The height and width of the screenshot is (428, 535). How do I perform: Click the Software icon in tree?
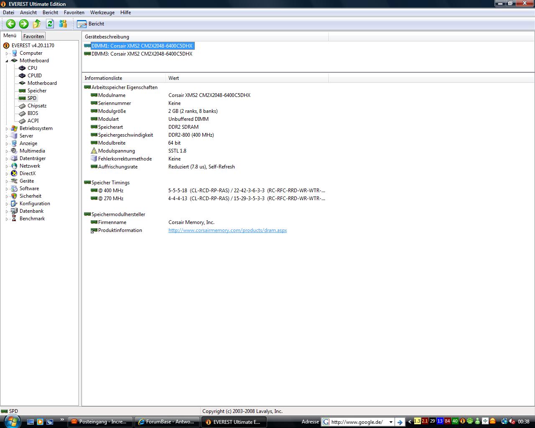[x=14, y=189]
